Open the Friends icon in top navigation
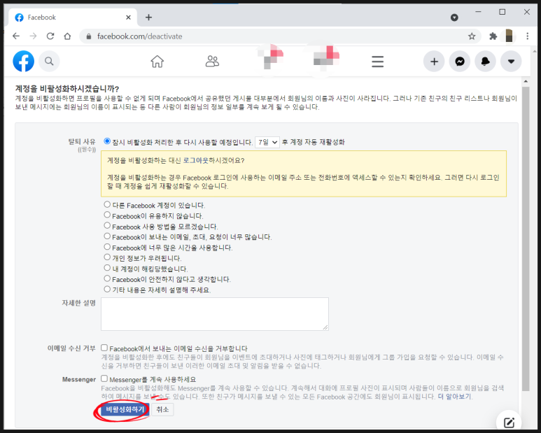This screenshot has width=541, height=433. [x=212, y=62]
